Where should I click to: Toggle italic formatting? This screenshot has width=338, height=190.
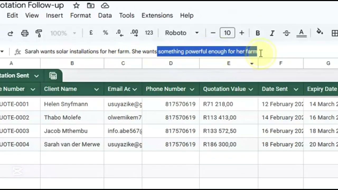click(272, 33)
